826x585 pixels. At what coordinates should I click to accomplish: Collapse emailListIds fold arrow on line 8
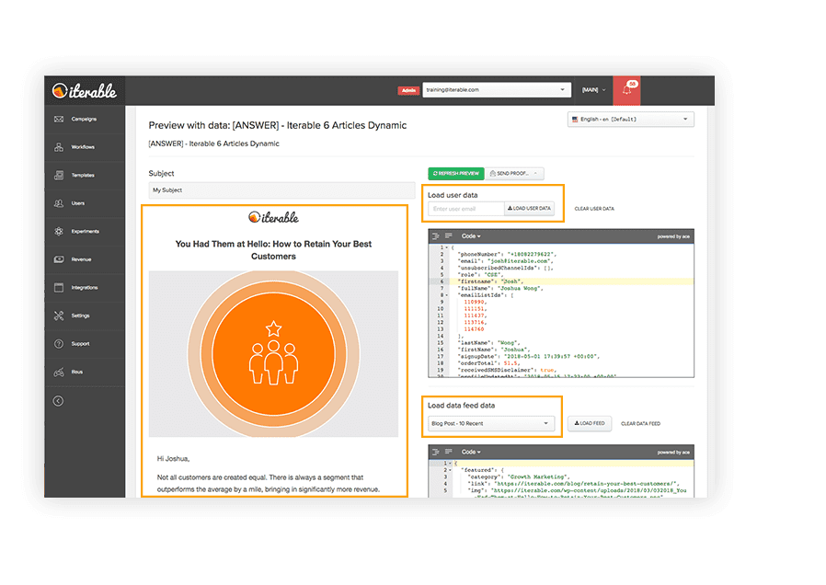(x=447, y=295)
